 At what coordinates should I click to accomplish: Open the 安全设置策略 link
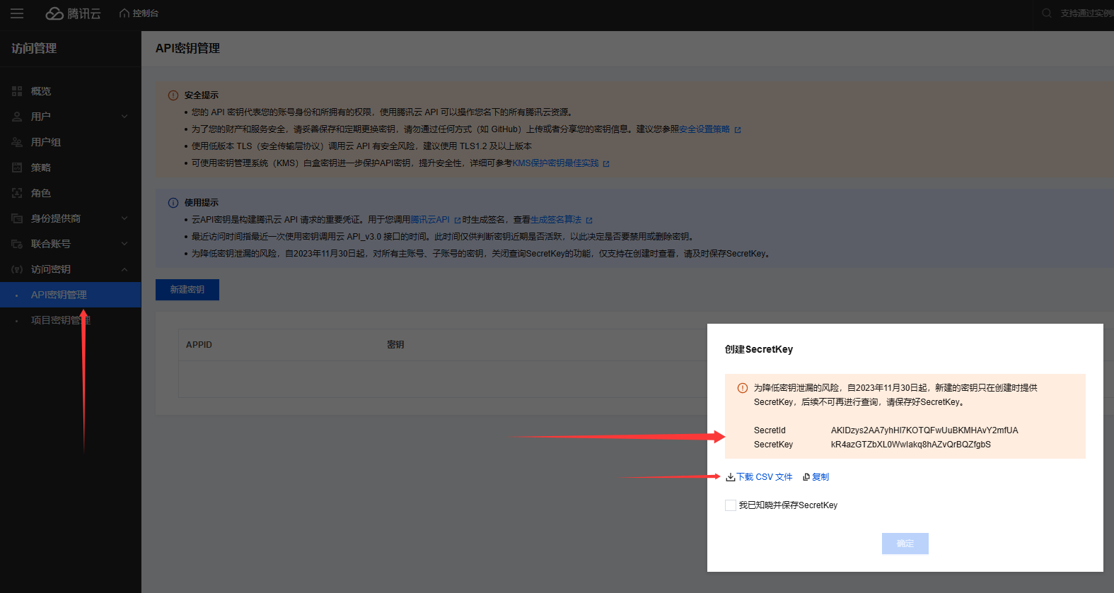[704, 129]
